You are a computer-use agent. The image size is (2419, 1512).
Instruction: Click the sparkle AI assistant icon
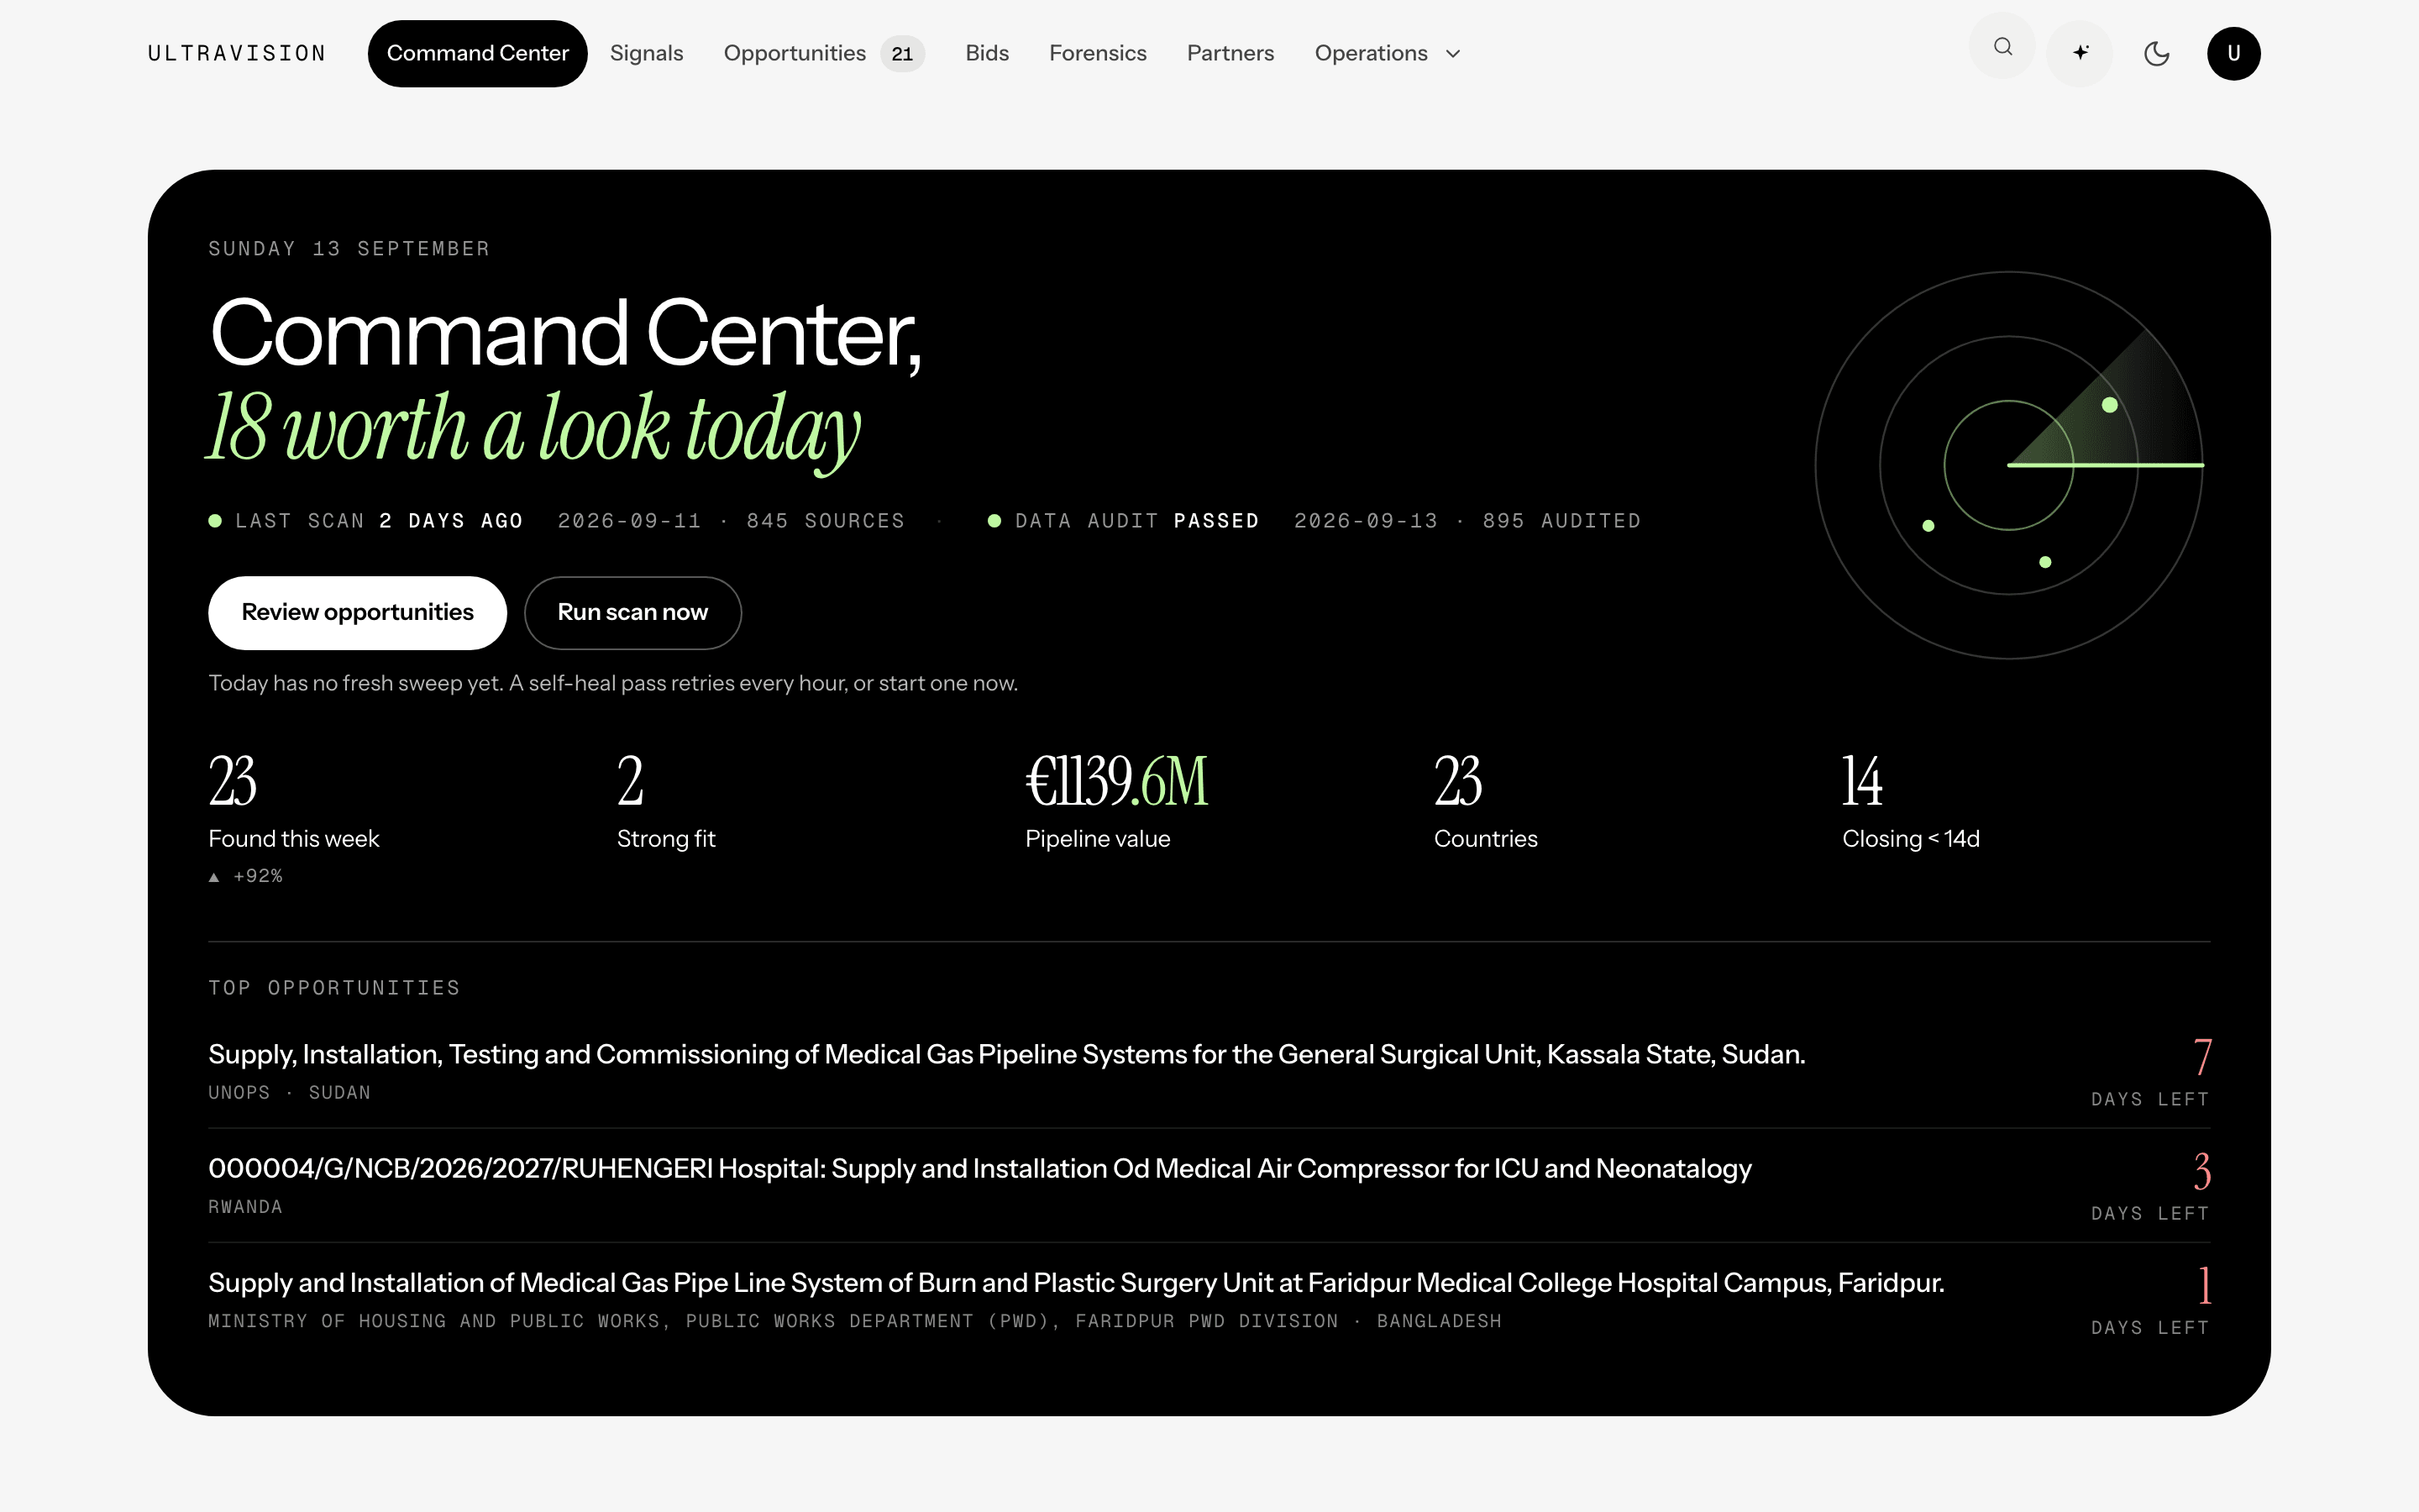pos(2081,53)
